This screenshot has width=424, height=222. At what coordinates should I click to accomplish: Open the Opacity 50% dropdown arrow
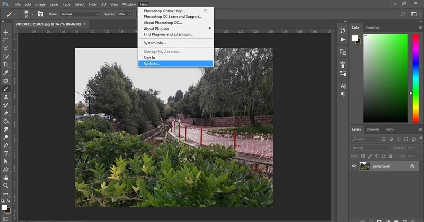(x=130, y=14)
